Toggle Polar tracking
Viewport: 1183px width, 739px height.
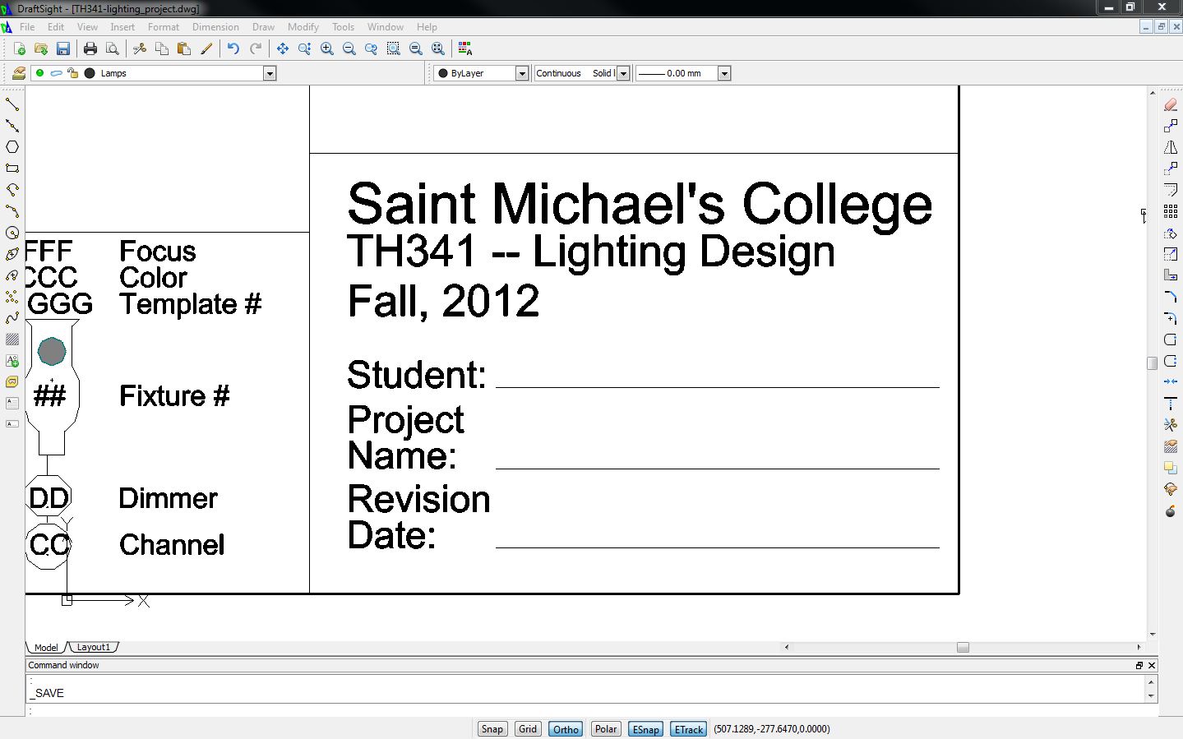coord(606,729)
